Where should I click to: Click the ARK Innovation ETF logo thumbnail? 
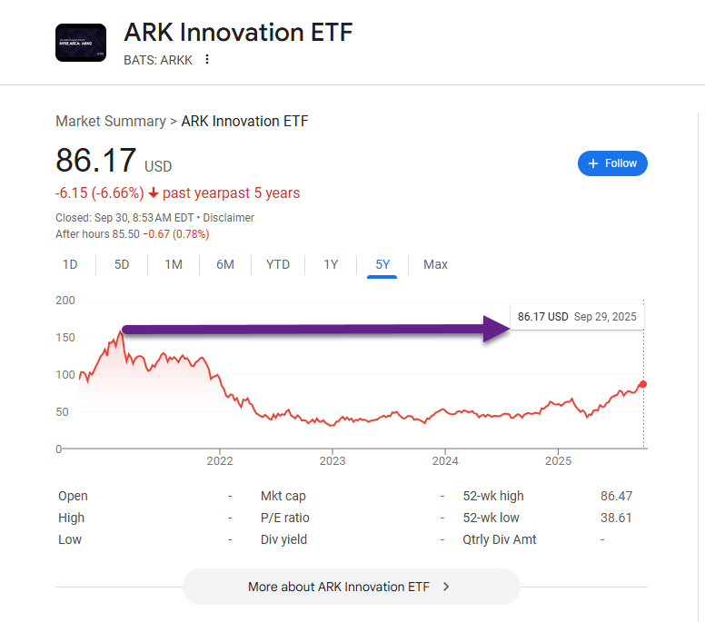81,43
